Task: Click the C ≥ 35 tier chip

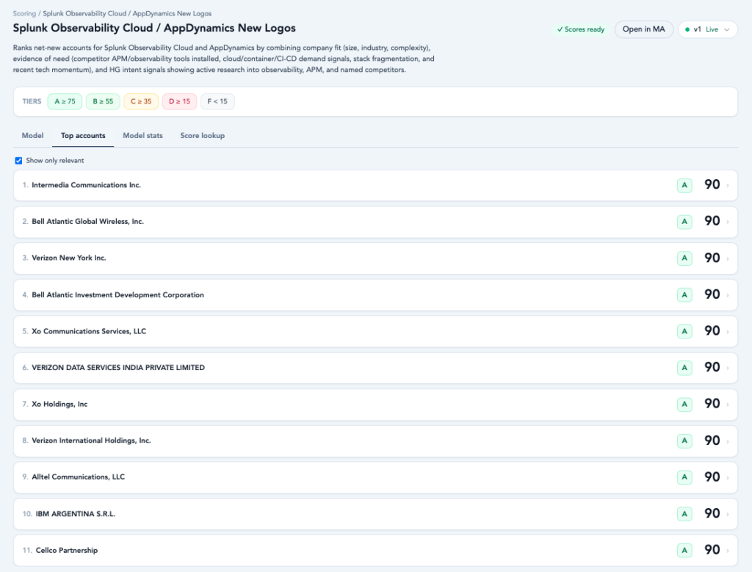Action: click(x=141, y=101)
